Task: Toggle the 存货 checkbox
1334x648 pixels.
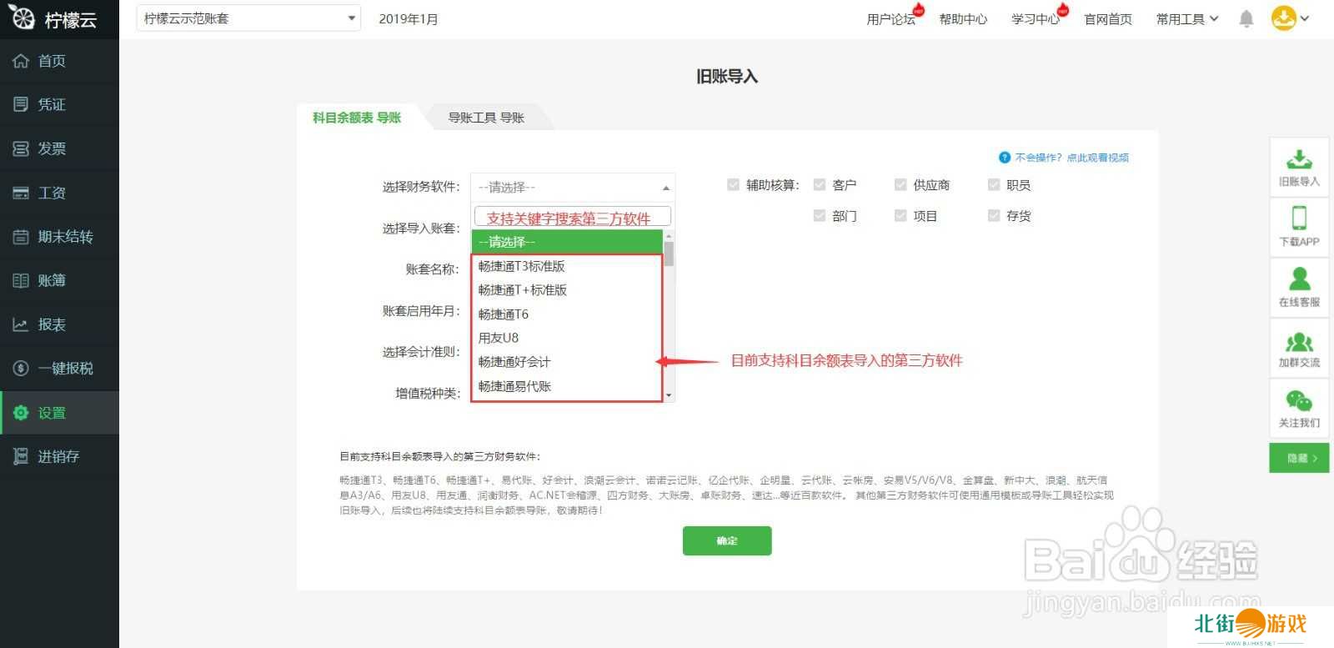Action: point(994,216)
